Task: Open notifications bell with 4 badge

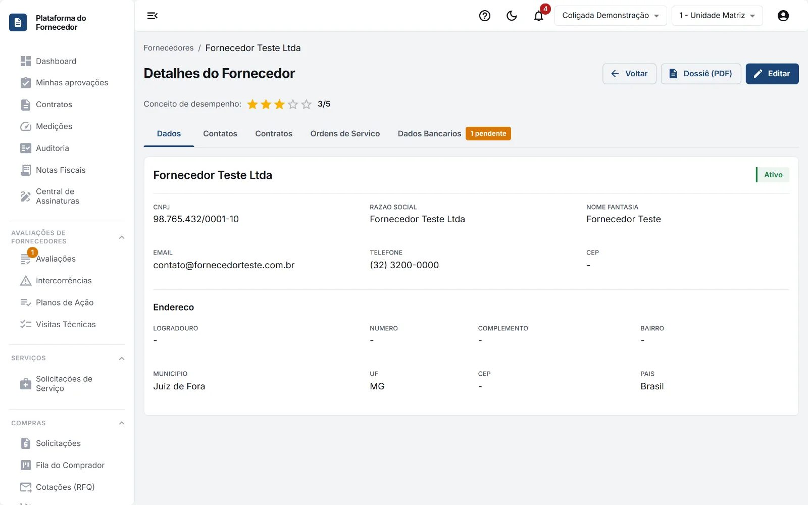Action: (539, 16)
